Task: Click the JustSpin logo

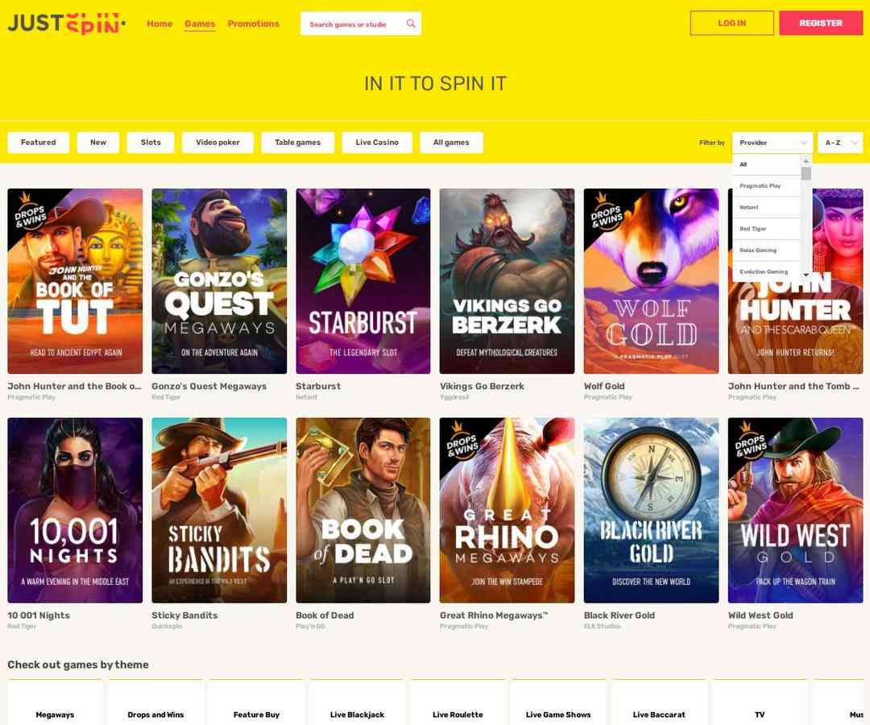Action: tap(67, 23)
